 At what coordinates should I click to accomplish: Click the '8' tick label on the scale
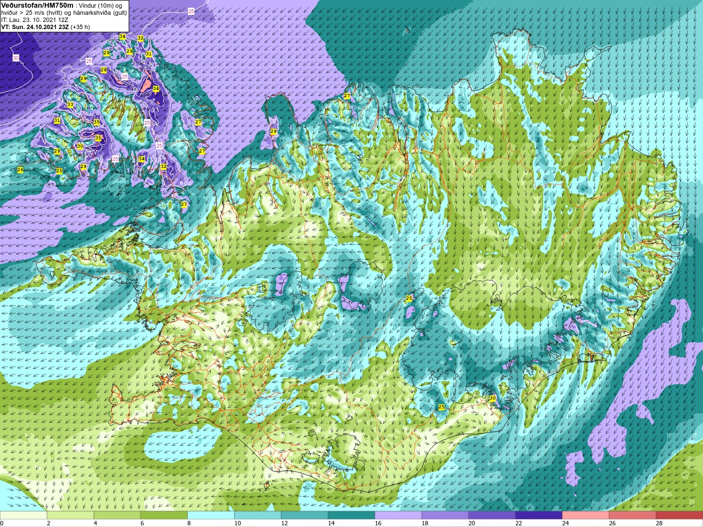point(189,523)
